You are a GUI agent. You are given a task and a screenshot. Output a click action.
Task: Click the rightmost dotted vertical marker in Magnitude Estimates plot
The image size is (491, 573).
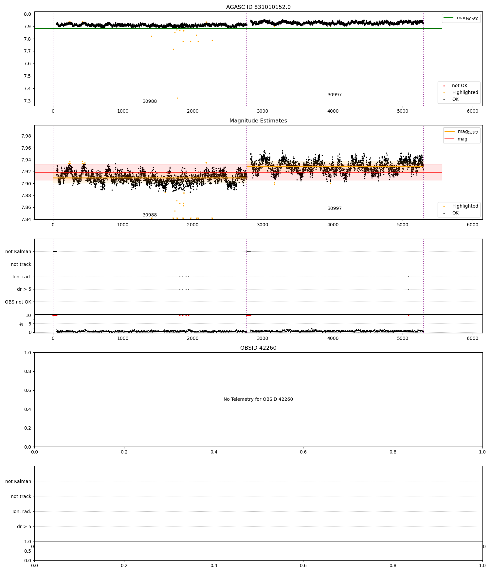point(423,173)
